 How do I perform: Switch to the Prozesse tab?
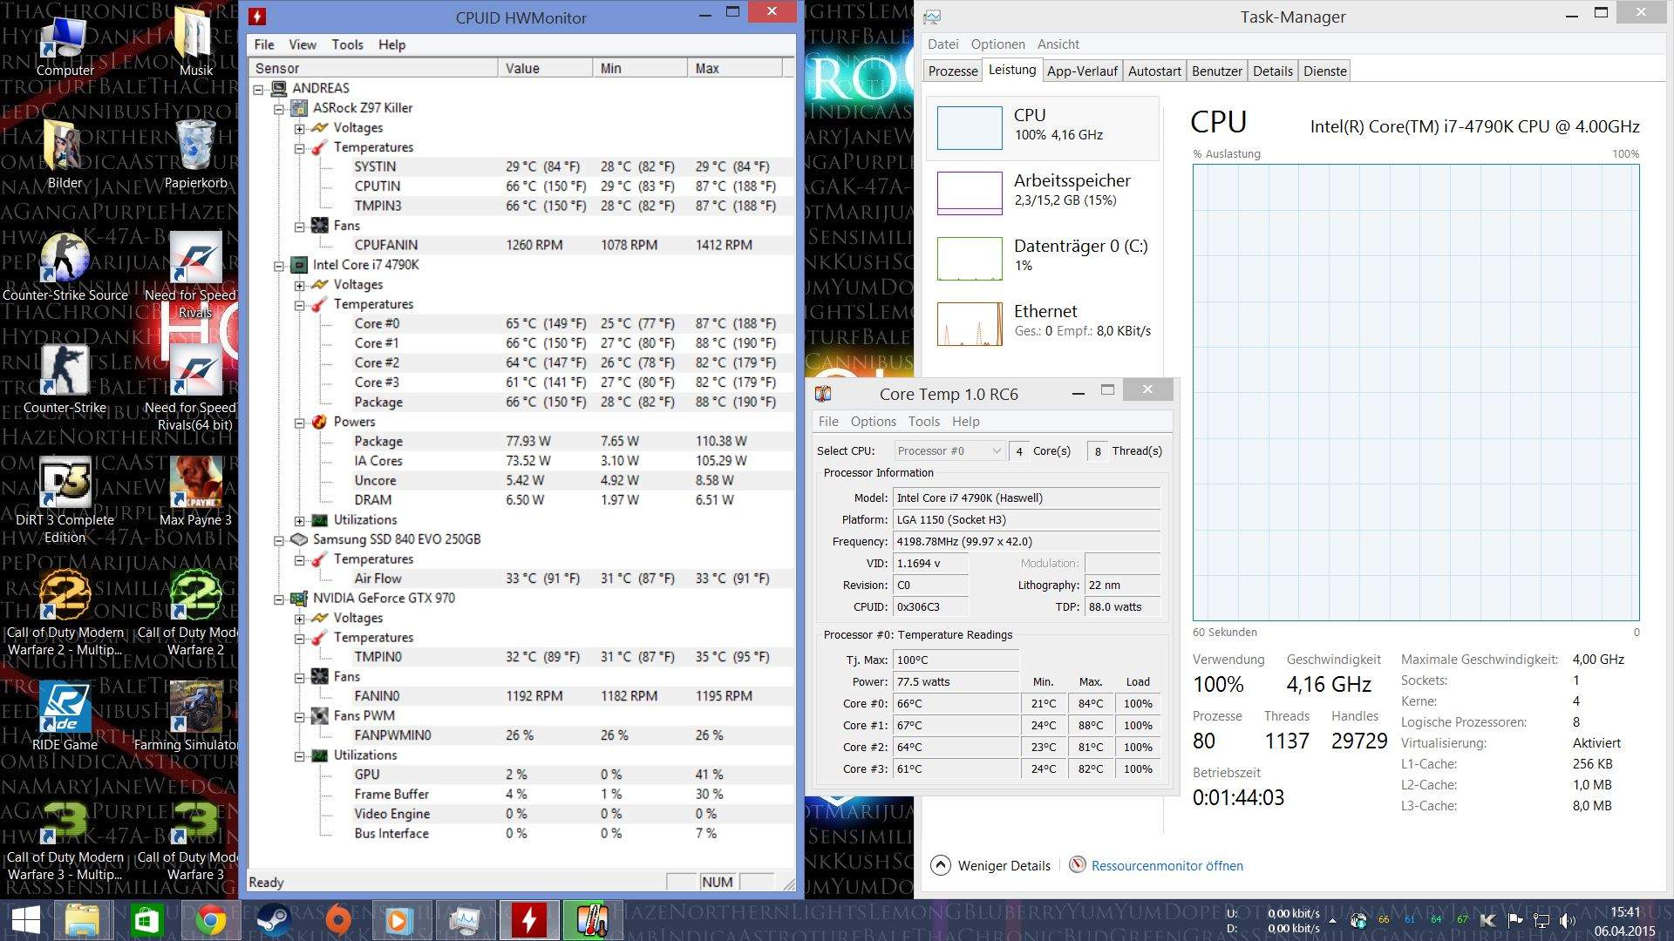pyautogui.click(x=953, y=71)
